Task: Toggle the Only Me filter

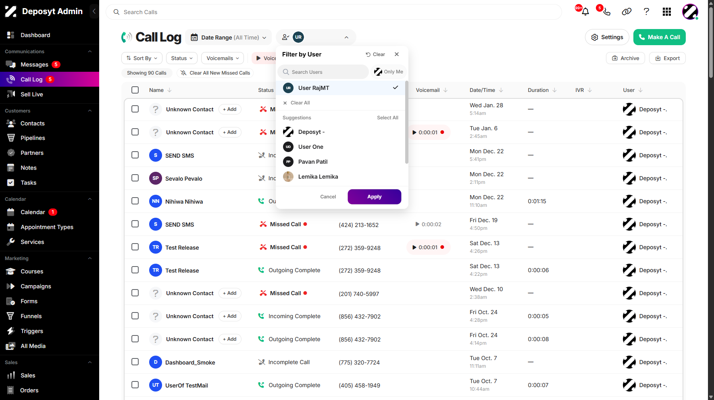Action: tap(389, 72)
